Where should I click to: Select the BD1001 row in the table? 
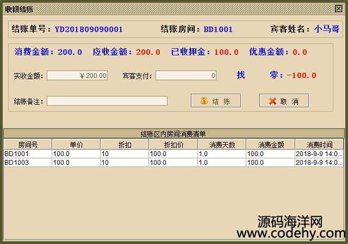click(28, 154)
